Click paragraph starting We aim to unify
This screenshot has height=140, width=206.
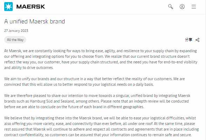[95, 82]
